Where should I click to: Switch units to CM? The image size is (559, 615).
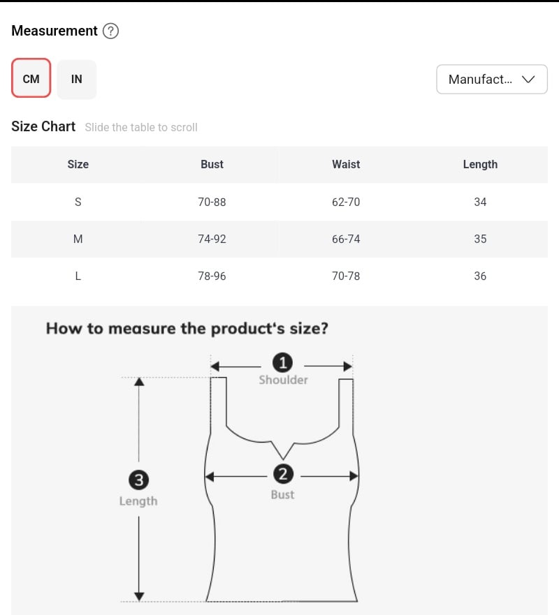point(31,78)
